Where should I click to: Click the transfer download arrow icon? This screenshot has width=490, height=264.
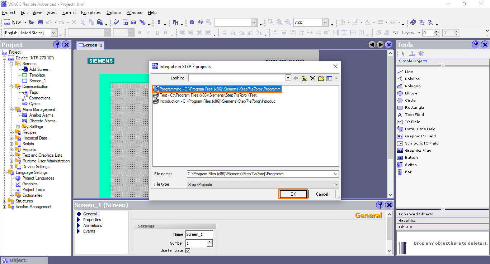tap(159, 22)
